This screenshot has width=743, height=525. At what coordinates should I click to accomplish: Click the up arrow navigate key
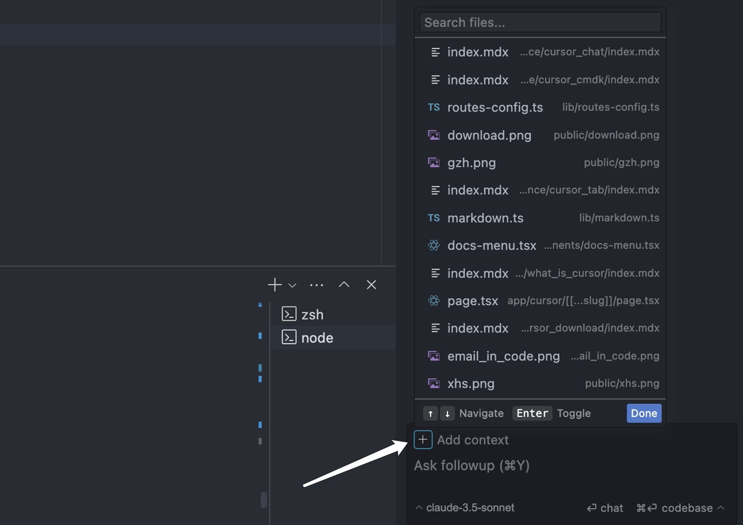pyautogui.click(x=431, y=413)
